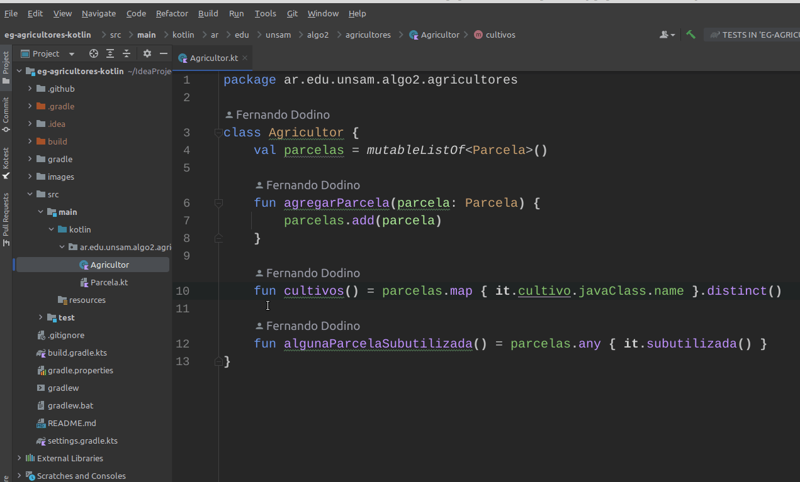Collapse the agregarParcela function fold arrow
The width and height of the screenshot is (800, 482).
pyautogui.click(x=219, y=202)
